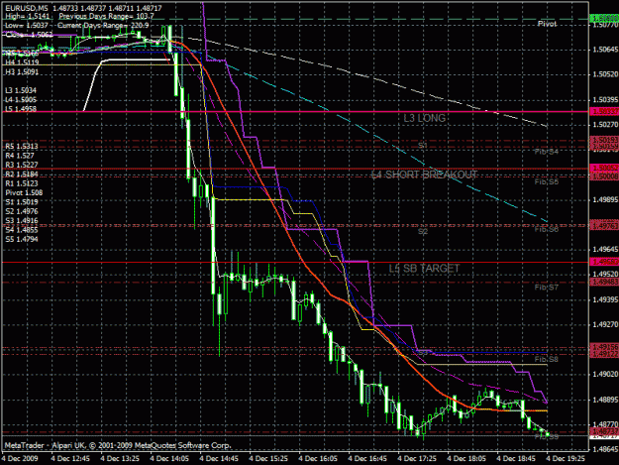This screenshot has height=465, width=619.
Task: Select the 'H4 1.5119' level label
Action: click(22, 62)
